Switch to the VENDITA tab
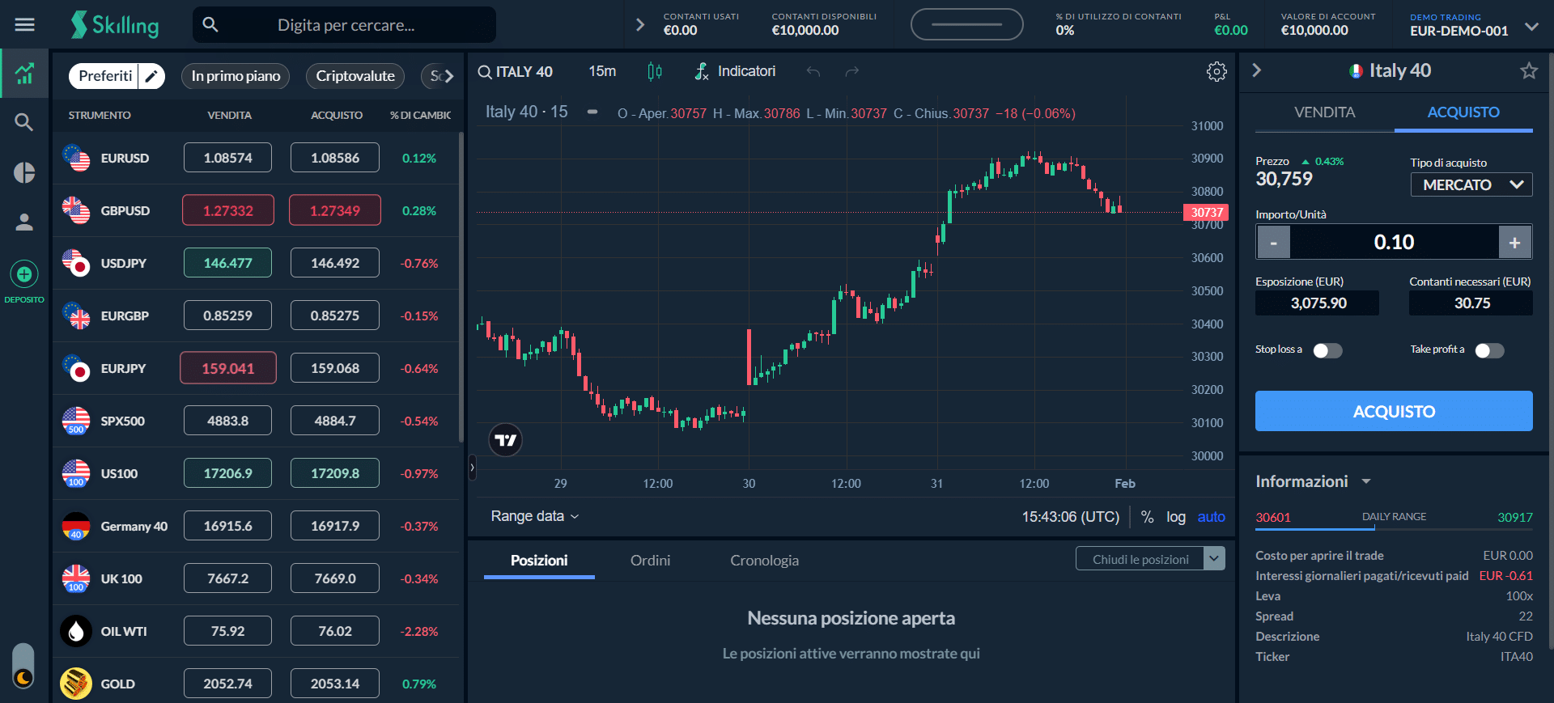This screenshot has width=1554, height=703. [1324, 112]
